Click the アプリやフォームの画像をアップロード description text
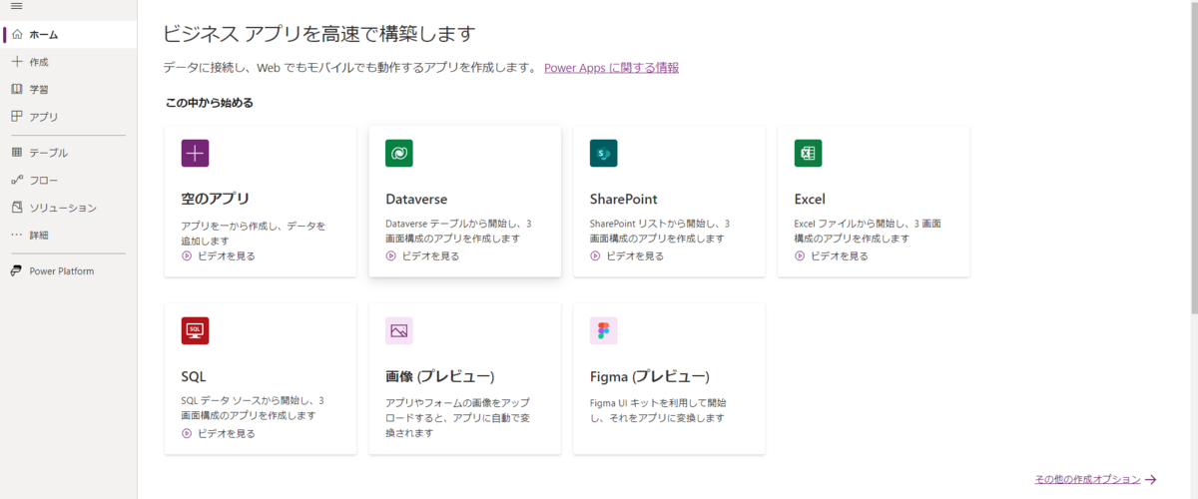 pyautogui.click(x=457, y=417)
